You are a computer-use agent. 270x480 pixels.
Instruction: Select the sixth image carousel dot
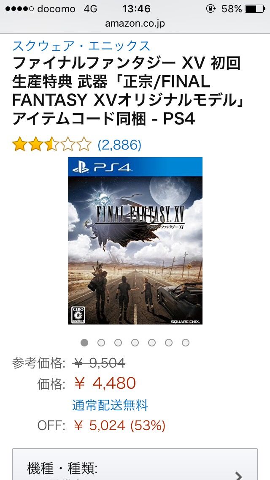coord(168,343)
